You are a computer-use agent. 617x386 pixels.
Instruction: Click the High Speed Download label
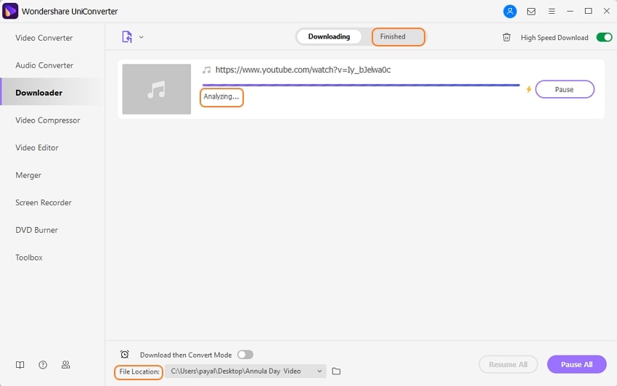point(555,38)
